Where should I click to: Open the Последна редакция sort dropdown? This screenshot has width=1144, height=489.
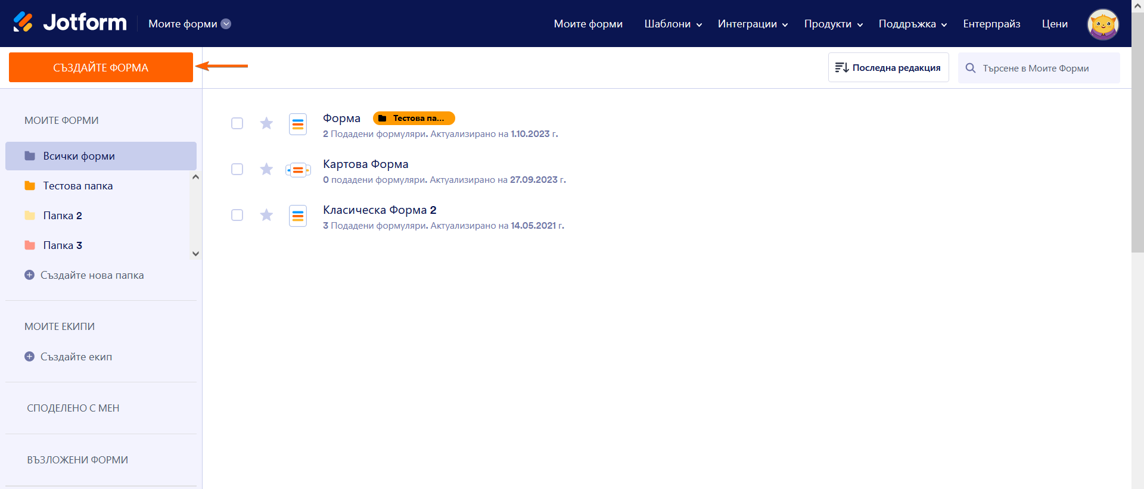coord(888,68)
